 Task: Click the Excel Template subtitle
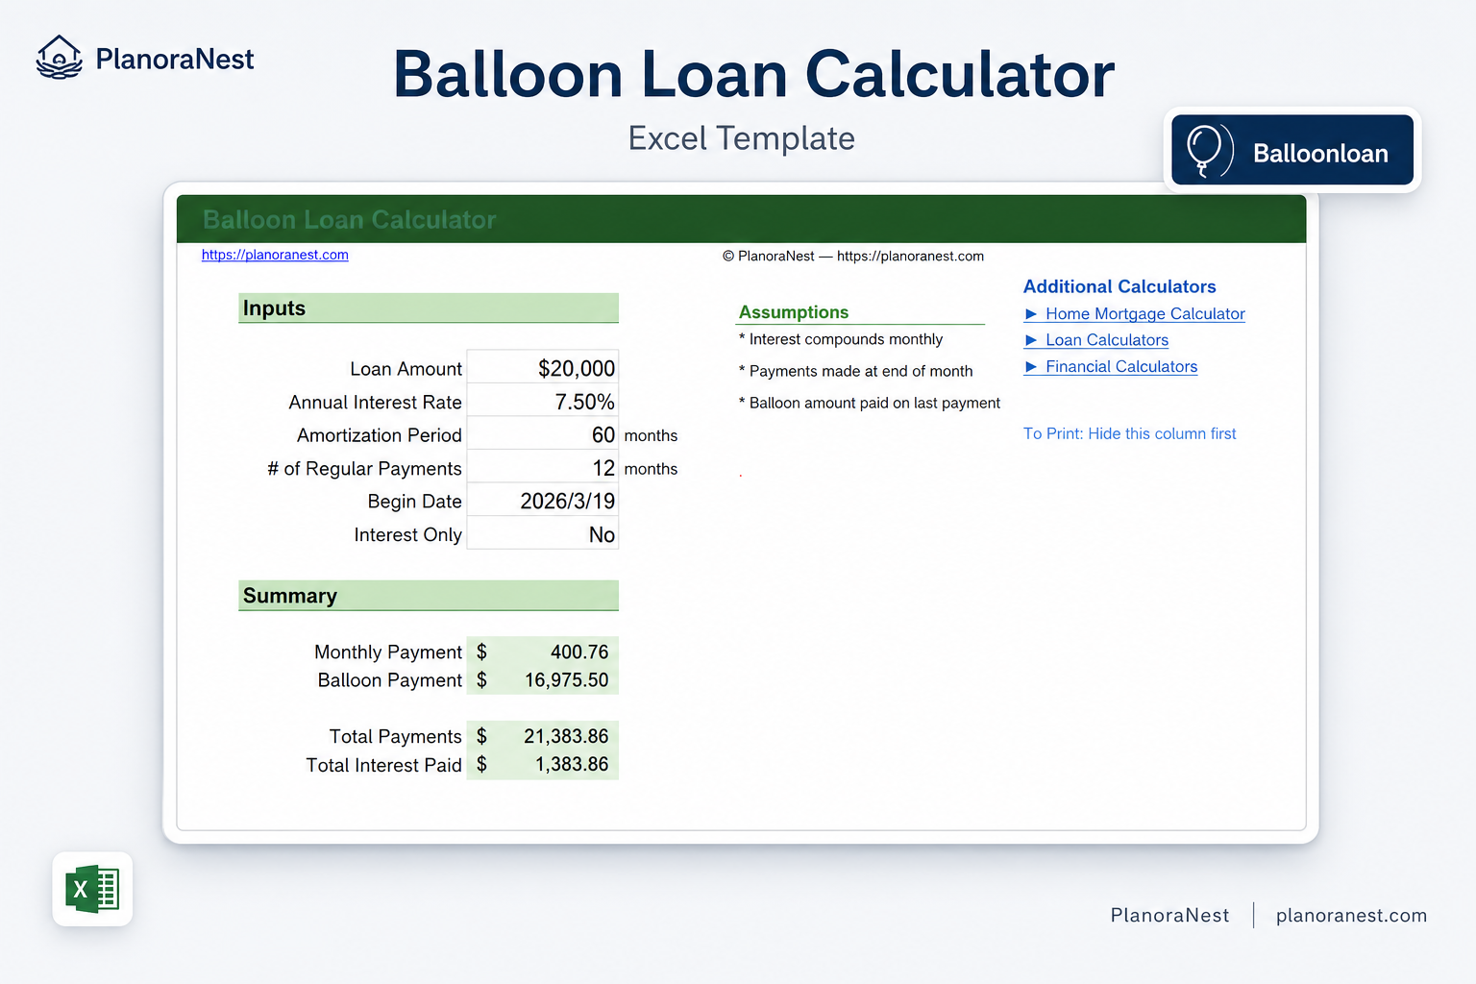(741, 138)
